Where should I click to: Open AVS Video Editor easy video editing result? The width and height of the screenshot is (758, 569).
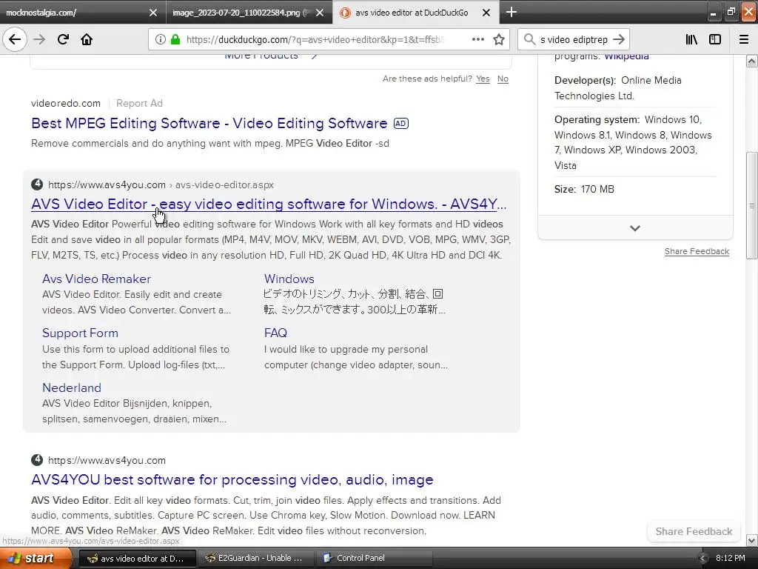tap(269, 204)
